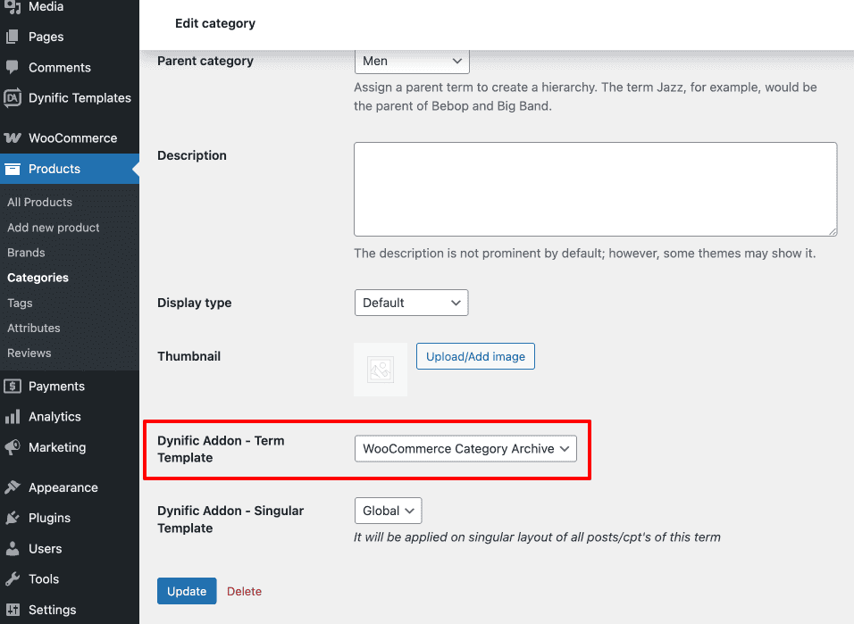Click the Users person icon
Viewport: 854px width, 624px height.
tap(13, 548)
